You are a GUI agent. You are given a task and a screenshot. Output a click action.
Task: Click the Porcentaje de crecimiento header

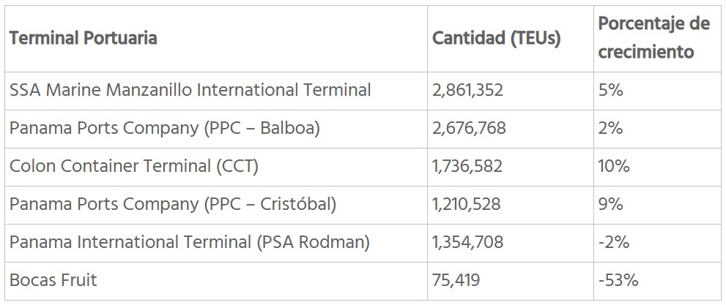click(653, 38)
